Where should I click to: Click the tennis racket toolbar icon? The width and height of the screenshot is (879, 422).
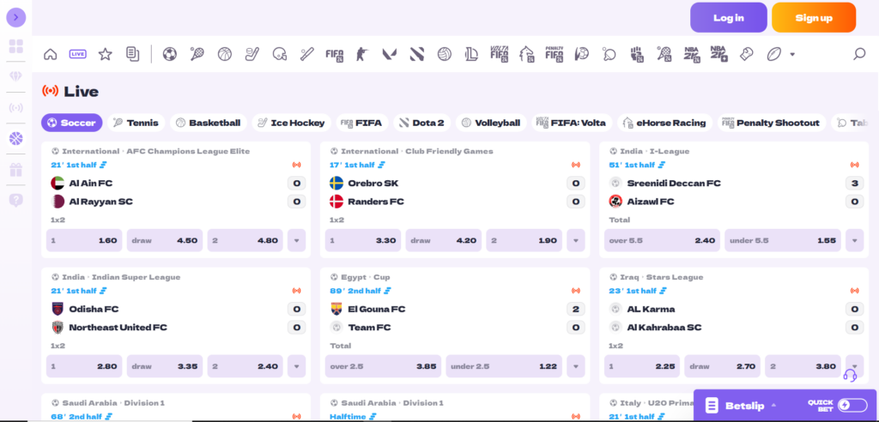tap(197, 54)
